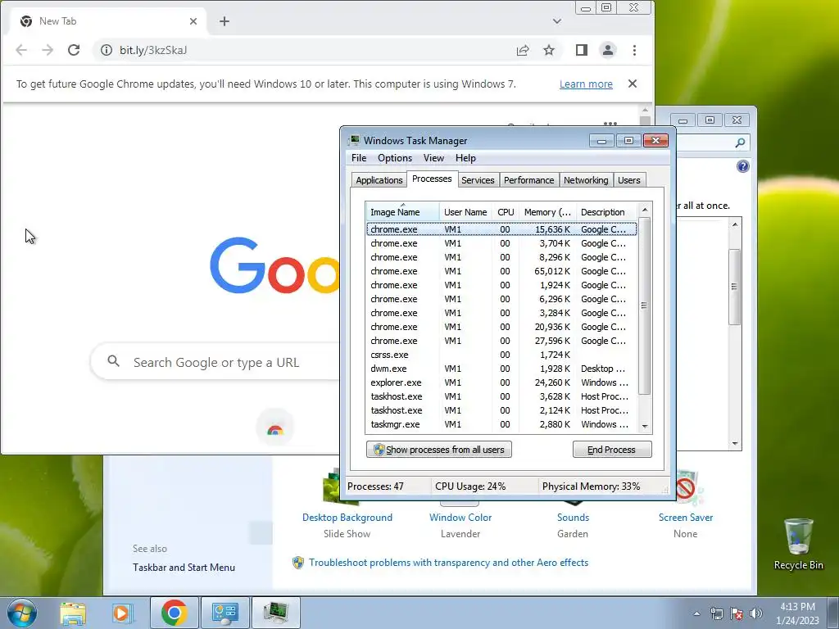Select the dwm.exe process row
Image resolution: width=839 pixels, height=629 pixels.
point(501,369)
